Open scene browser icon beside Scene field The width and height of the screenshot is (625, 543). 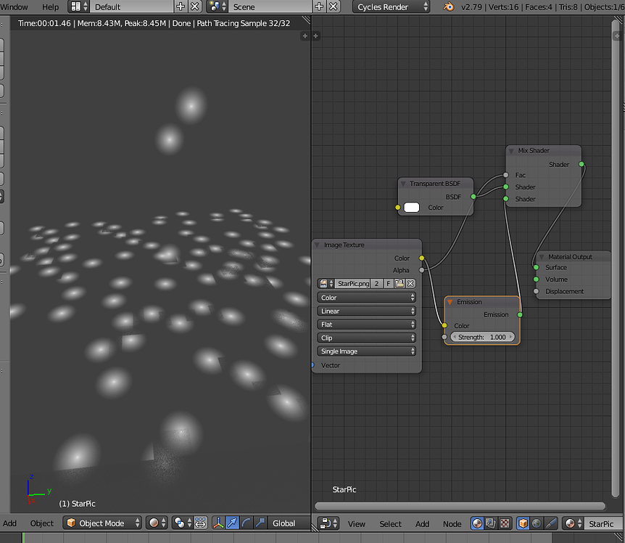pos(218,7)
